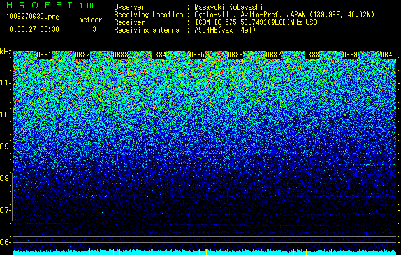The width and height of the screenshot is (401, 255).
Task: Click the 0638 time marker
Action: point(312,55)
